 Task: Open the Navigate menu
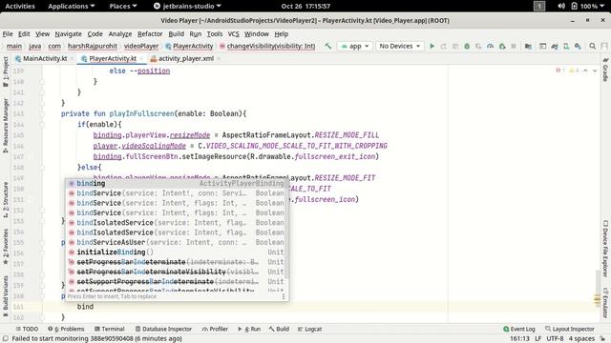tap(68, 34)
